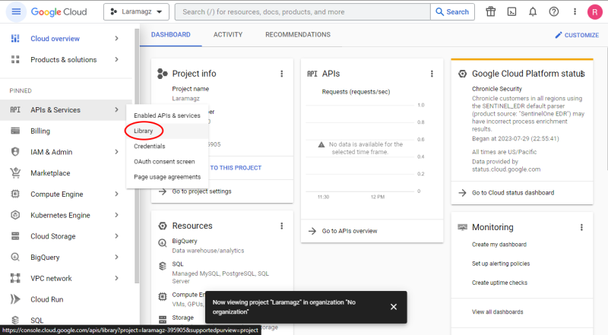This screenshot has width=608, height=335.
Task: Click the Products & solutions grid icon
Action: point(15,59)
